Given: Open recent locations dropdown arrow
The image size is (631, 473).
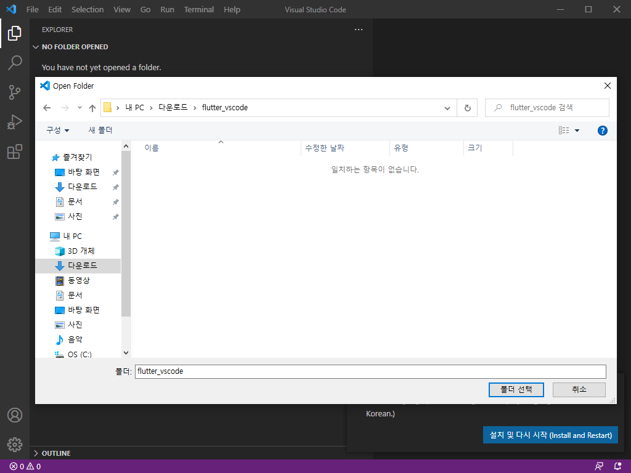Looking at the screenshot, I should pos(79,107).
